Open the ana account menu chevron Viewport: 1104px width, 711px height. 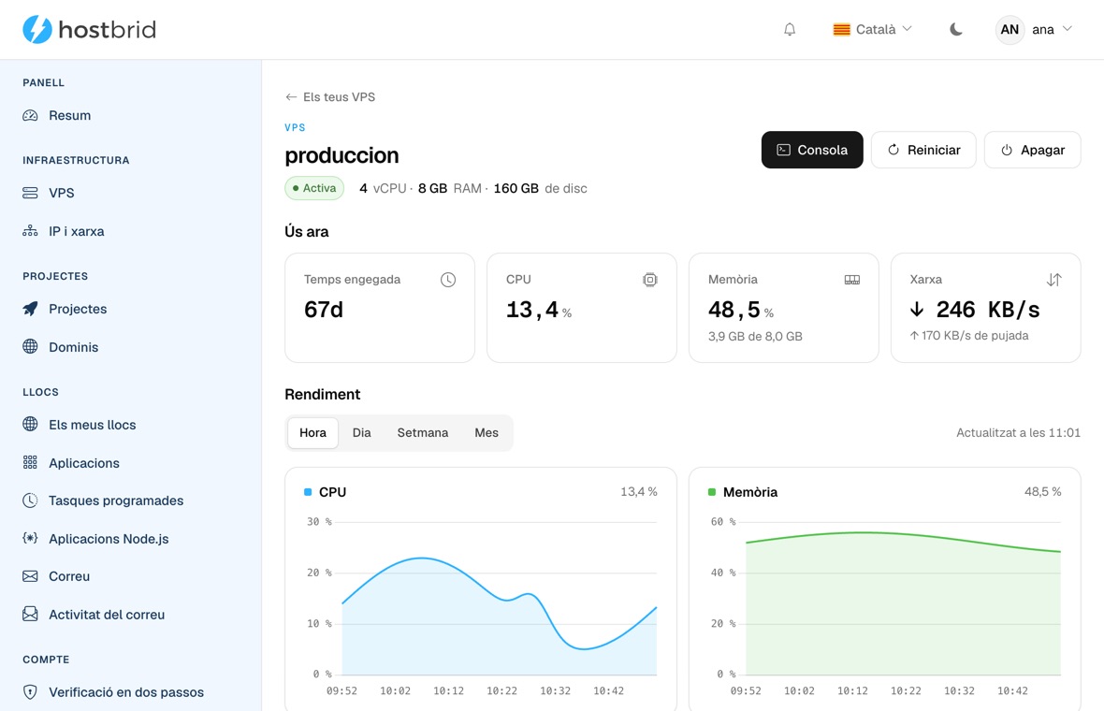pyautogui.click(x=1068, y=29)
